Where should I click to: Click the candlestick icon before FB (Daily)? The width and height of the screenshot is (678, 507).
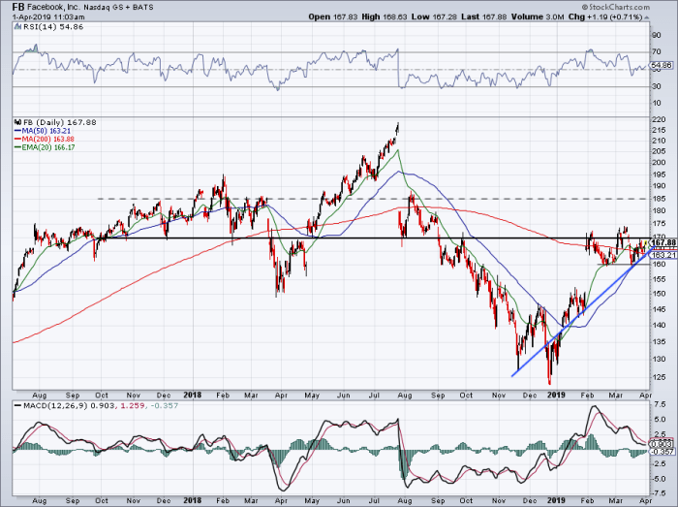pos(17,122)
